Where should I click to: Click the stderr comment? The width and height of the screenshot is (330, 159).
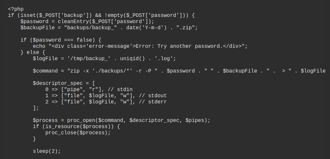(153, 102)
